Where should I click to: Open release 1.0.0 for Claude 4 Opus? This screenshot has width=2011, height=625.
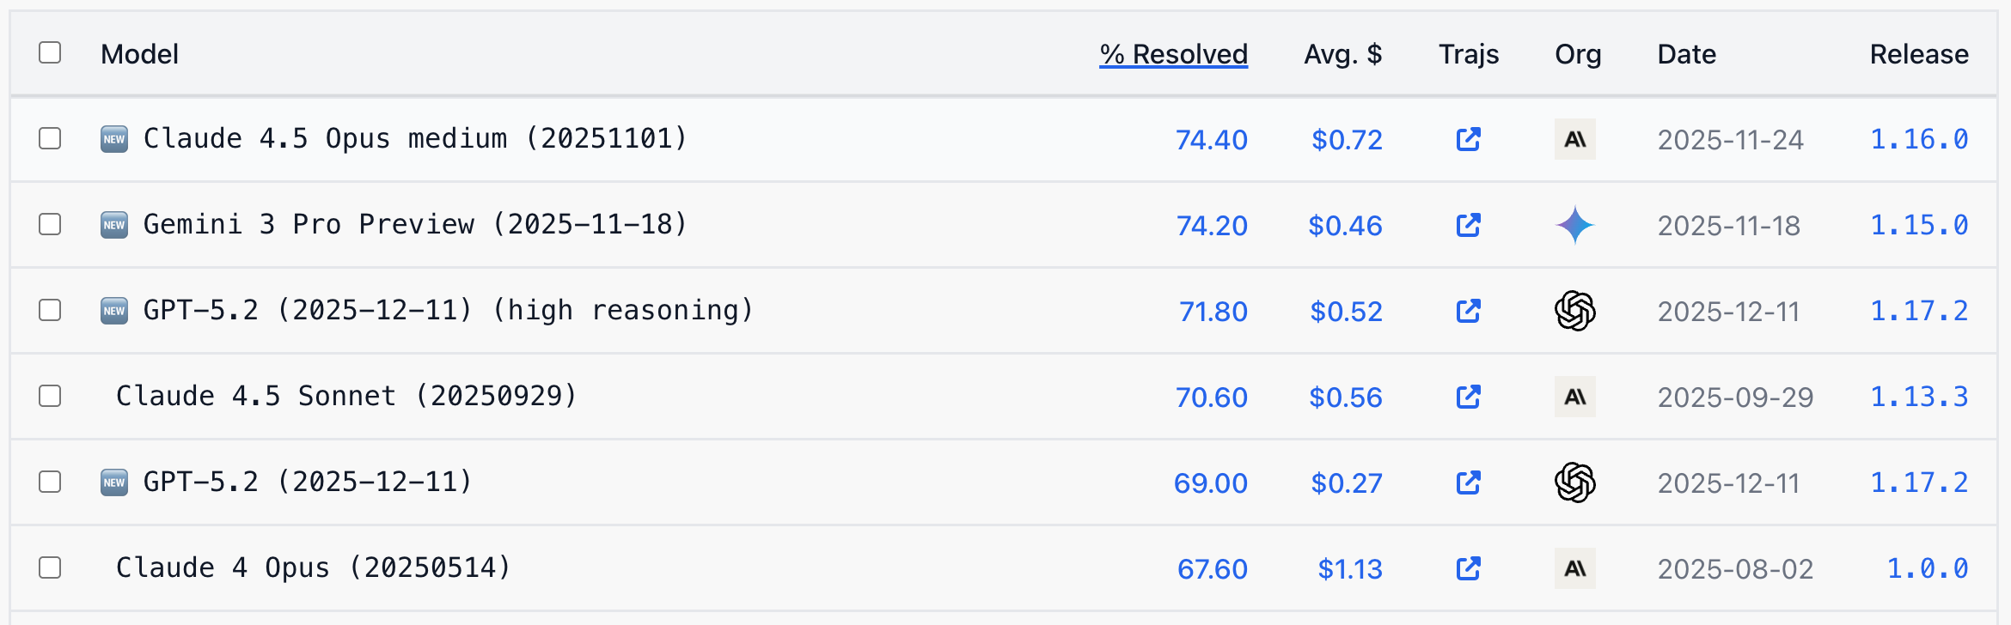pos(1925,567)
